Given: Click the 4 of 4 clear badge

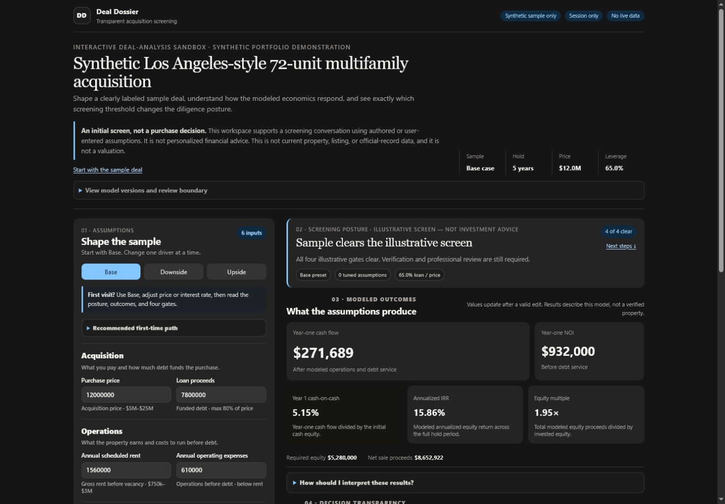Looking at the screenshot, I should coord(619,231).
